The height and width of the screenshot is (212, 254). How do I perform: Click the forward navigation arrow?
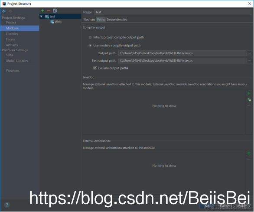(10, 11)
